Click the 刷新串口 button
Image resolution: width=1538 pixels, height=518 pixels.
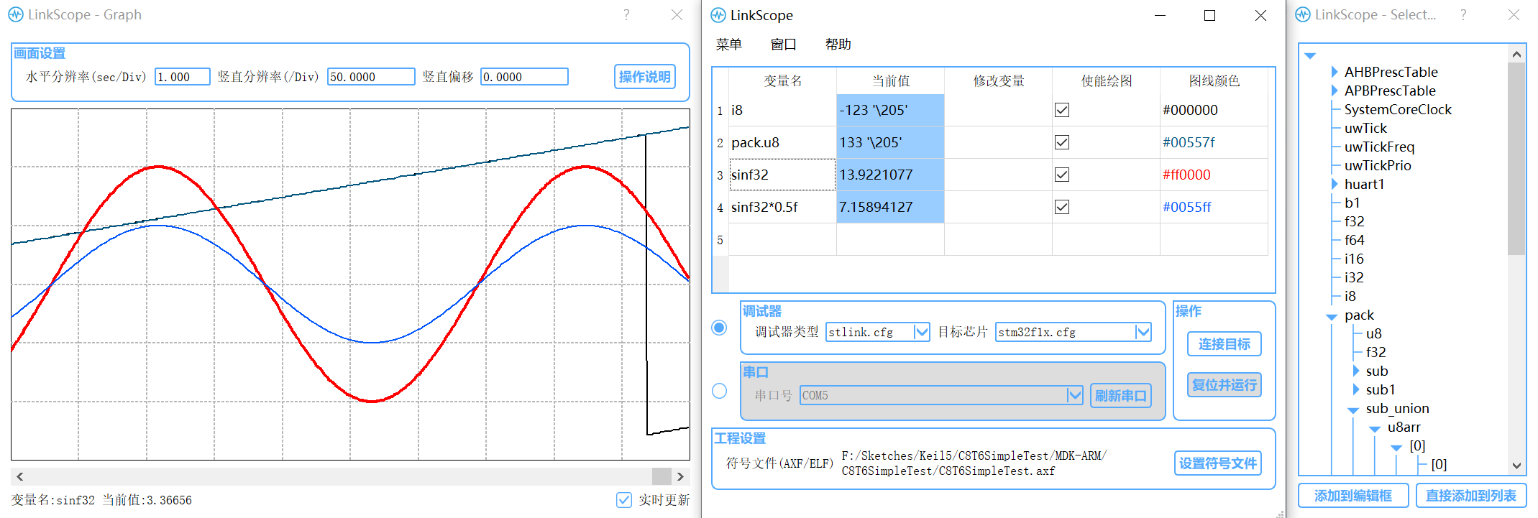click(x=1121, y=396)
